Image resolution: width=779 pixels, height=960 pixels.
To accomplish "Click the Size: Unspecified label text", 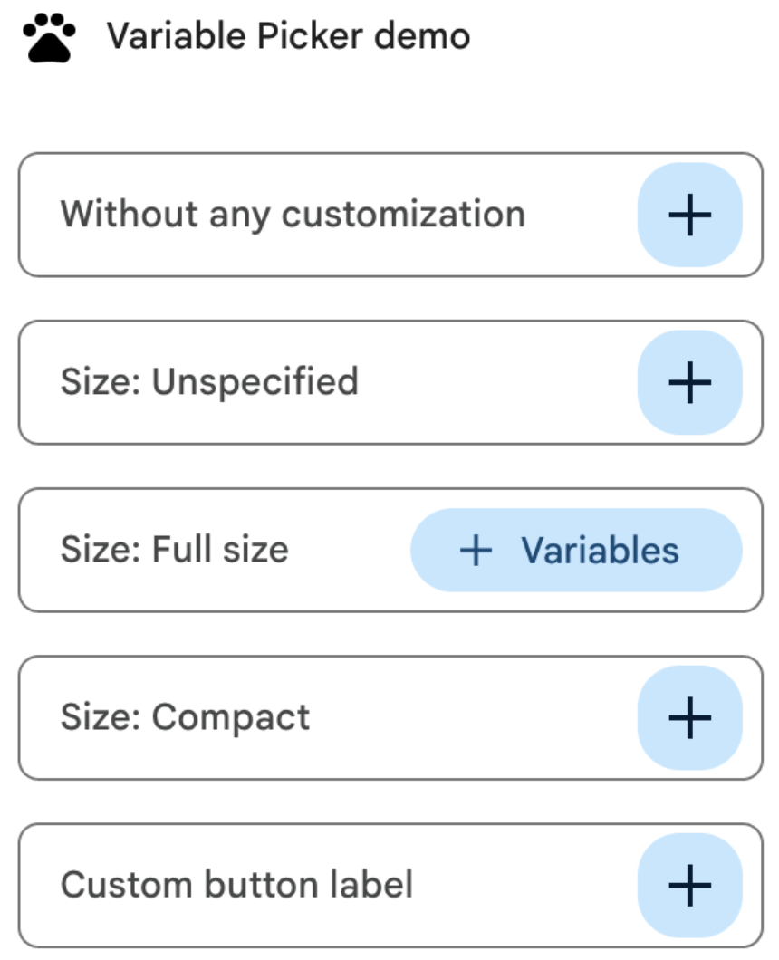I will 210,381.
